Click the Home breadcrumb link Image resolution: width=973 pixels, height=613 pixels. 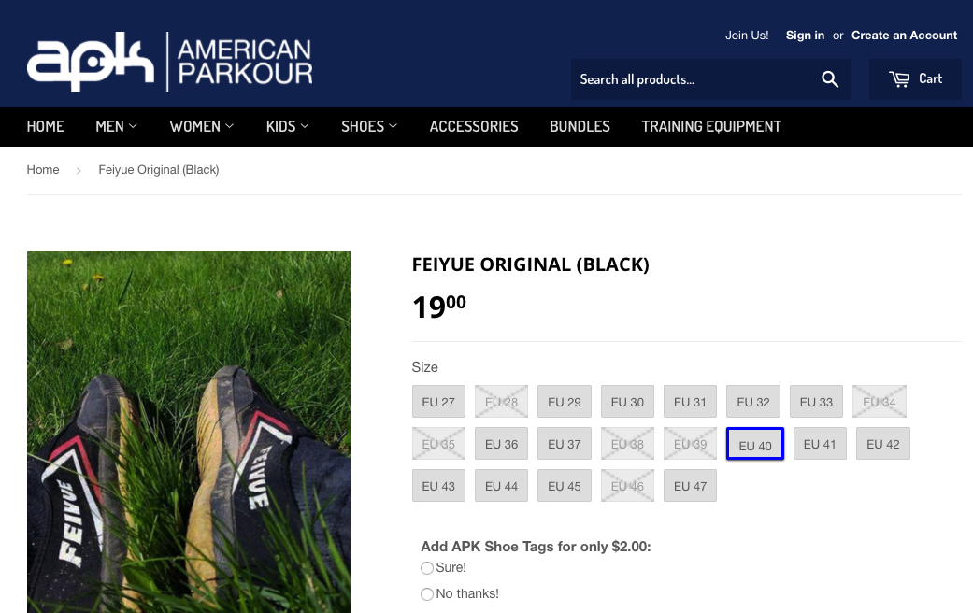tap(43, 170)
